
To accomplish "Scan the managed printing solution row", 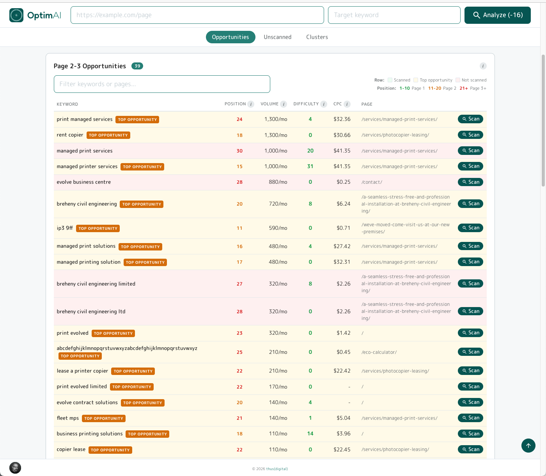I will click(x=470, y=262).
